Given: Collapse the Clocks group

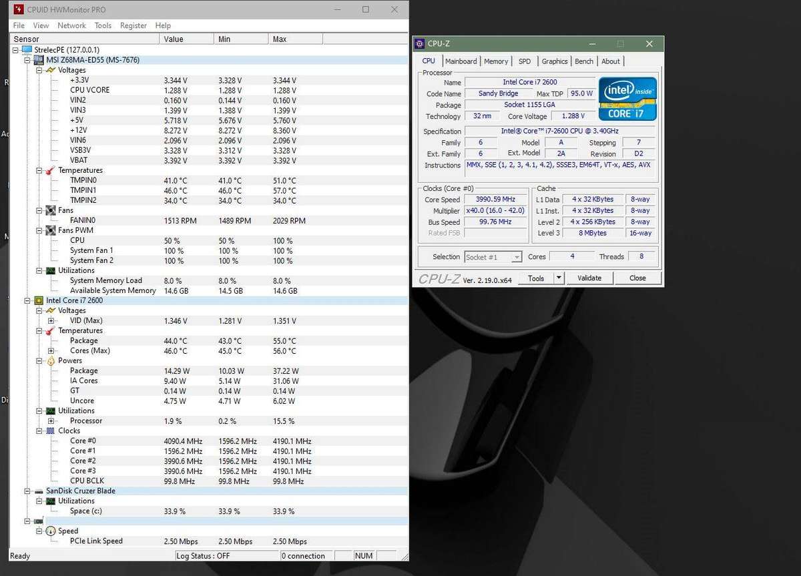Looking at the screenshot, I should [39, 430].
